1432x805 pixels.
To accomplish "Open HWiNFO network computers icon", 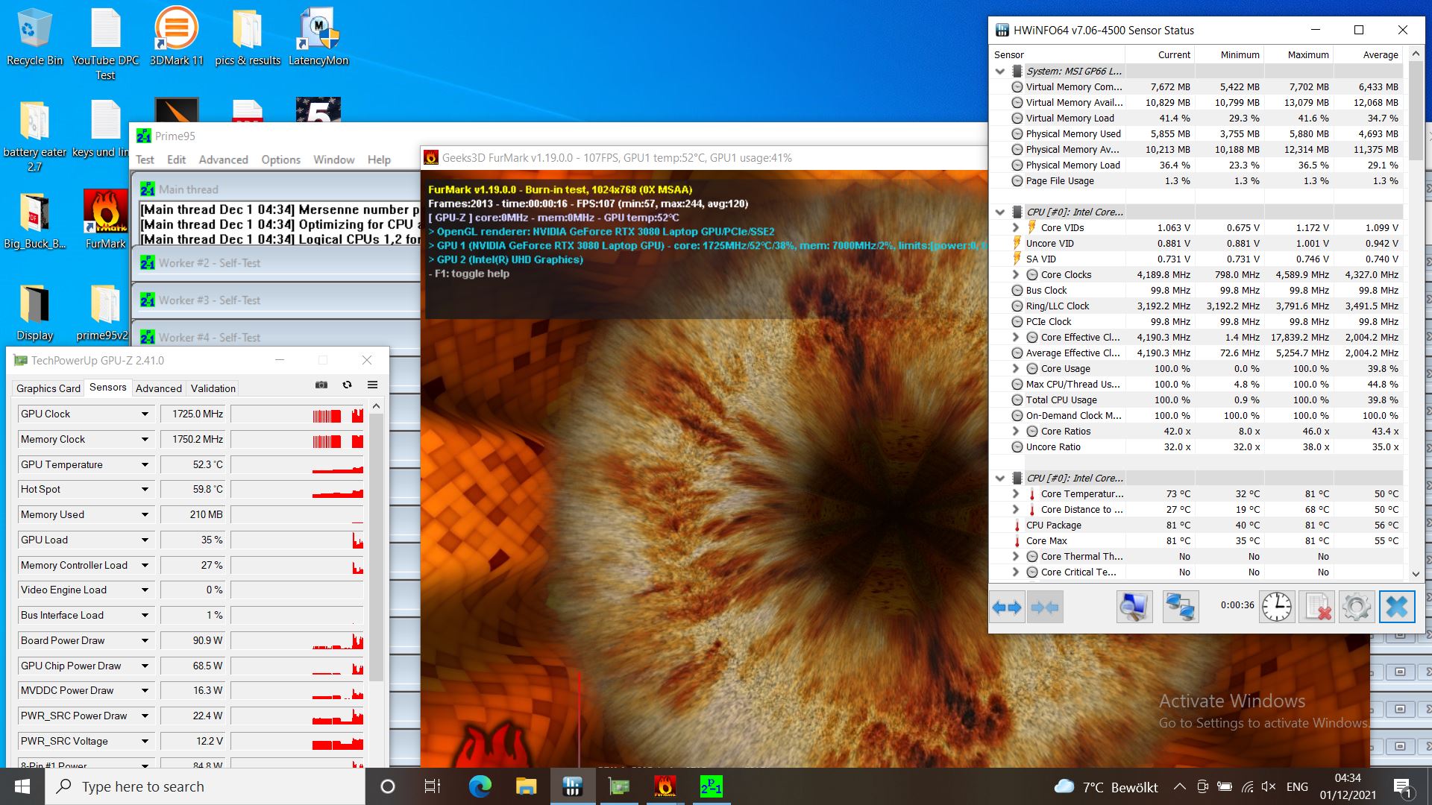I will [1181, 607].
